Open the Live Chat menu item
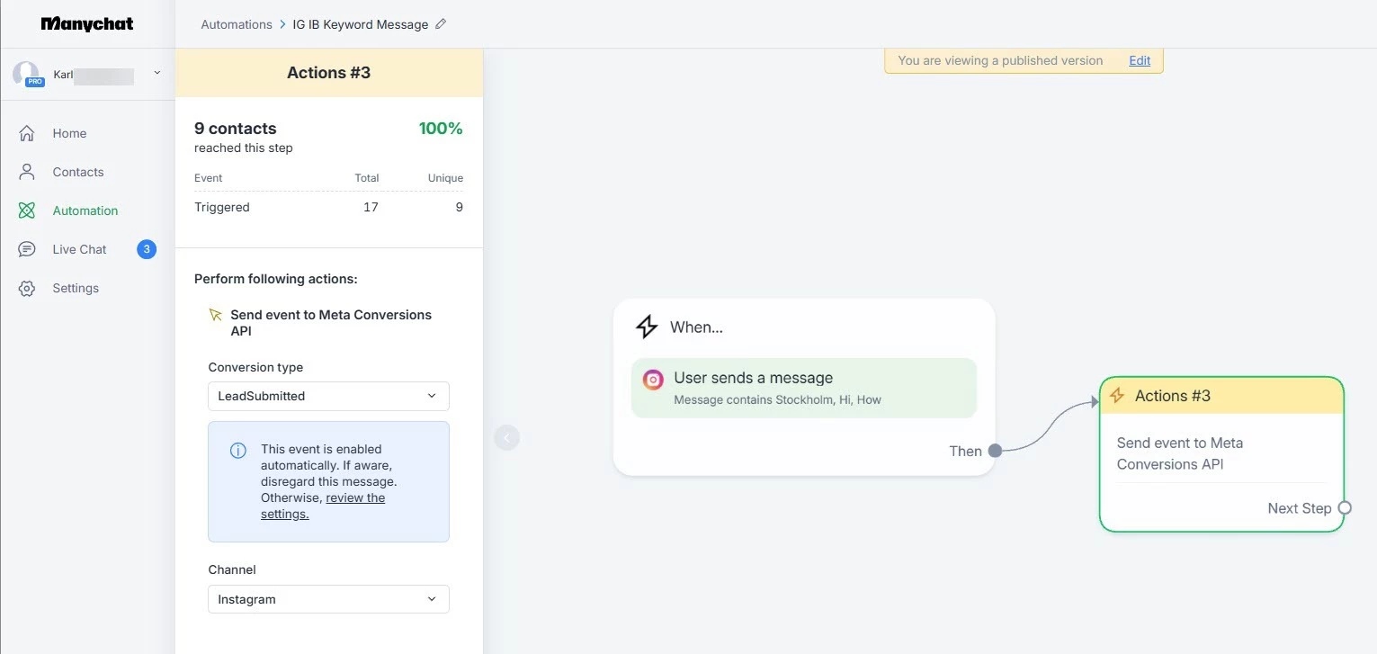 pyautogui.click(x=79, y=249)
